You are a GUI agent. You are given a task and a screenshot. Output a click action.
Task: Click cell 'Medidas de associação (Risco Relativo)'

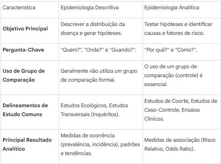(181, 147)
